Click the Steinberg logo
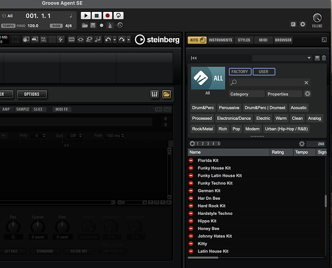 pos(157,40)
